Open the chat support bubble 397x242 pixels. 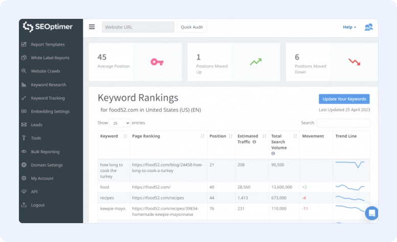coord(371,213)
